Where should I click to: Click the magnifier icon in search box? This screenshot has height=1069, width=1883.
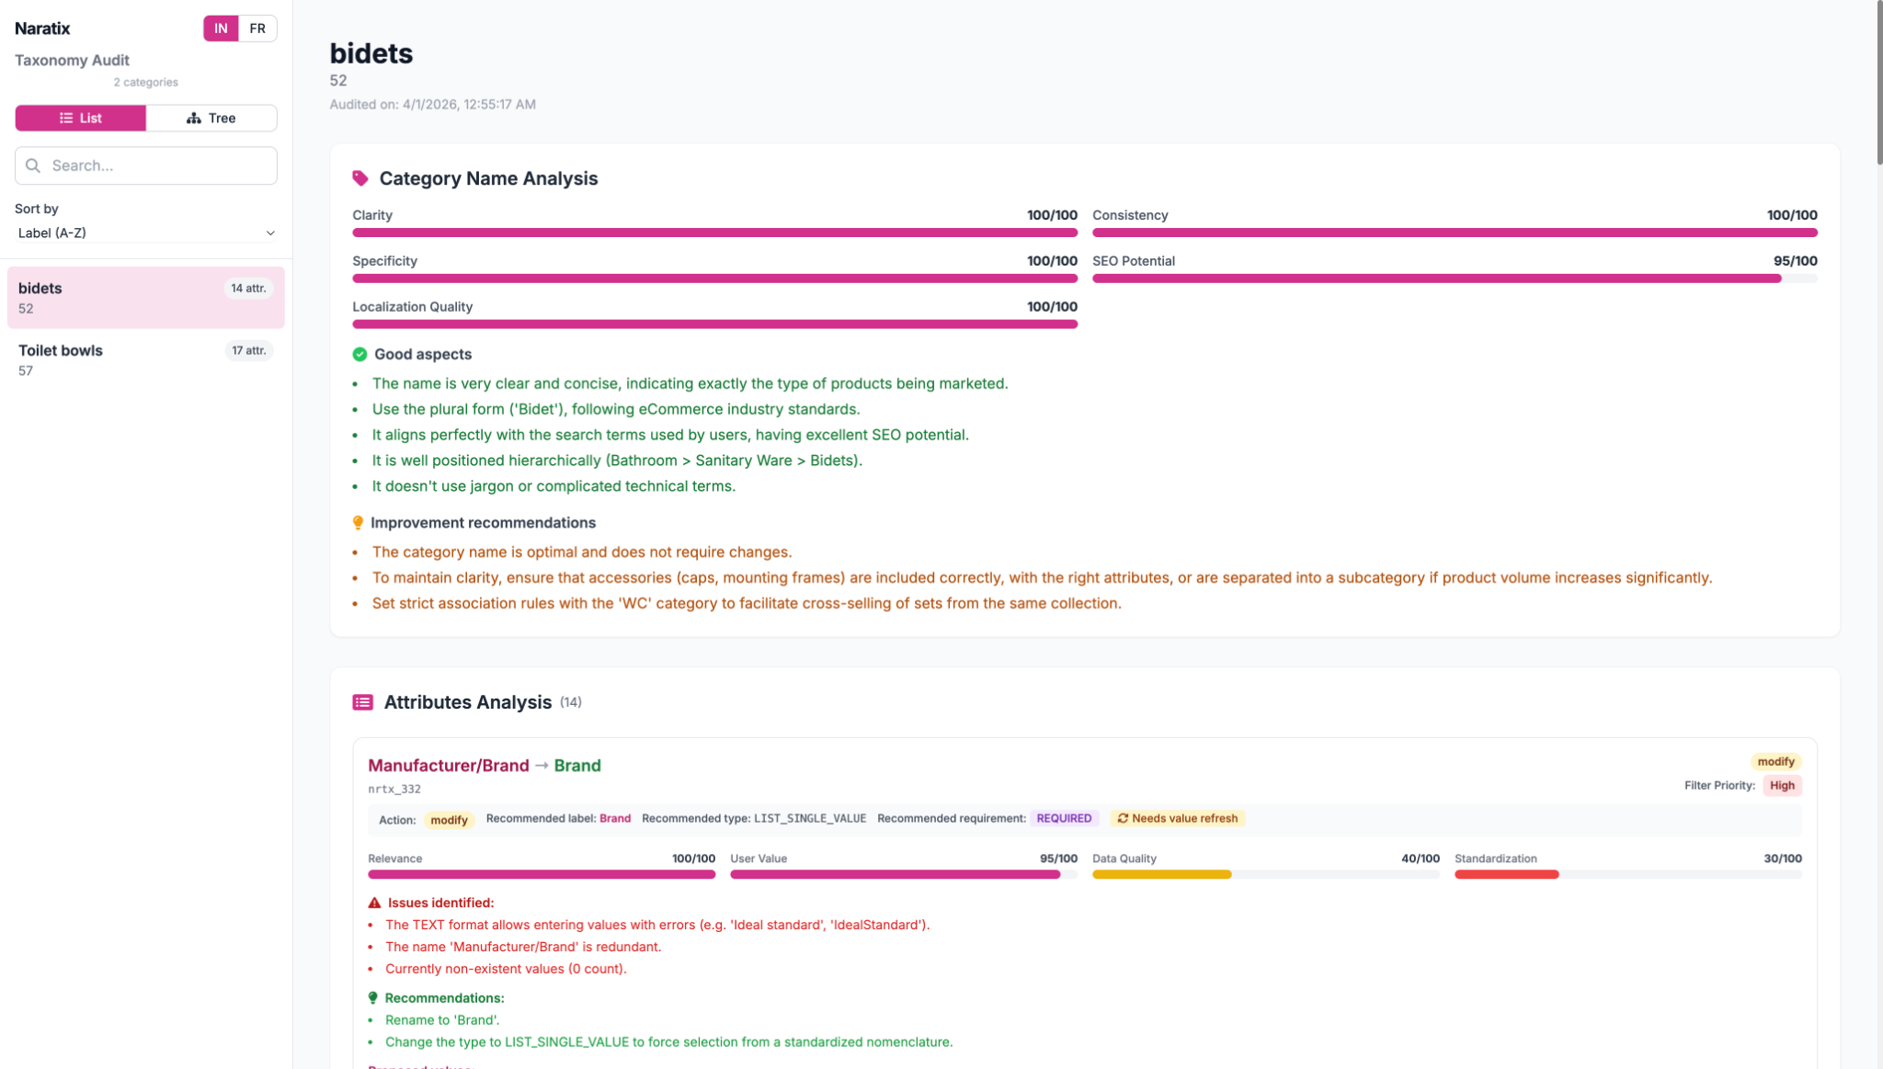33,165
